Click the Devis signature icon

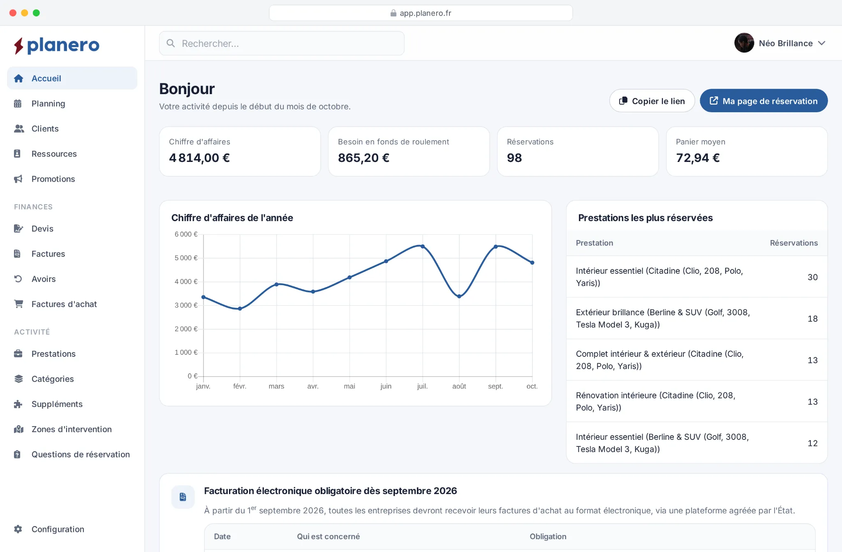(19, 229)
